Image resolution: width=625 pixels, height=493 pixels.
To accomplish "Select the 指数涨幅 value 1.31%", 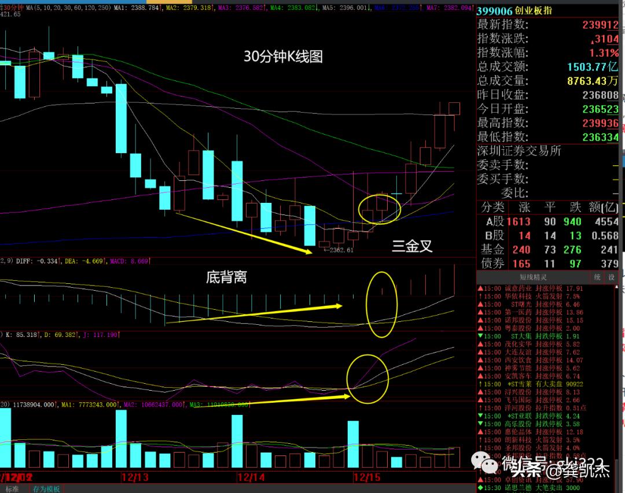I will 604,53.
